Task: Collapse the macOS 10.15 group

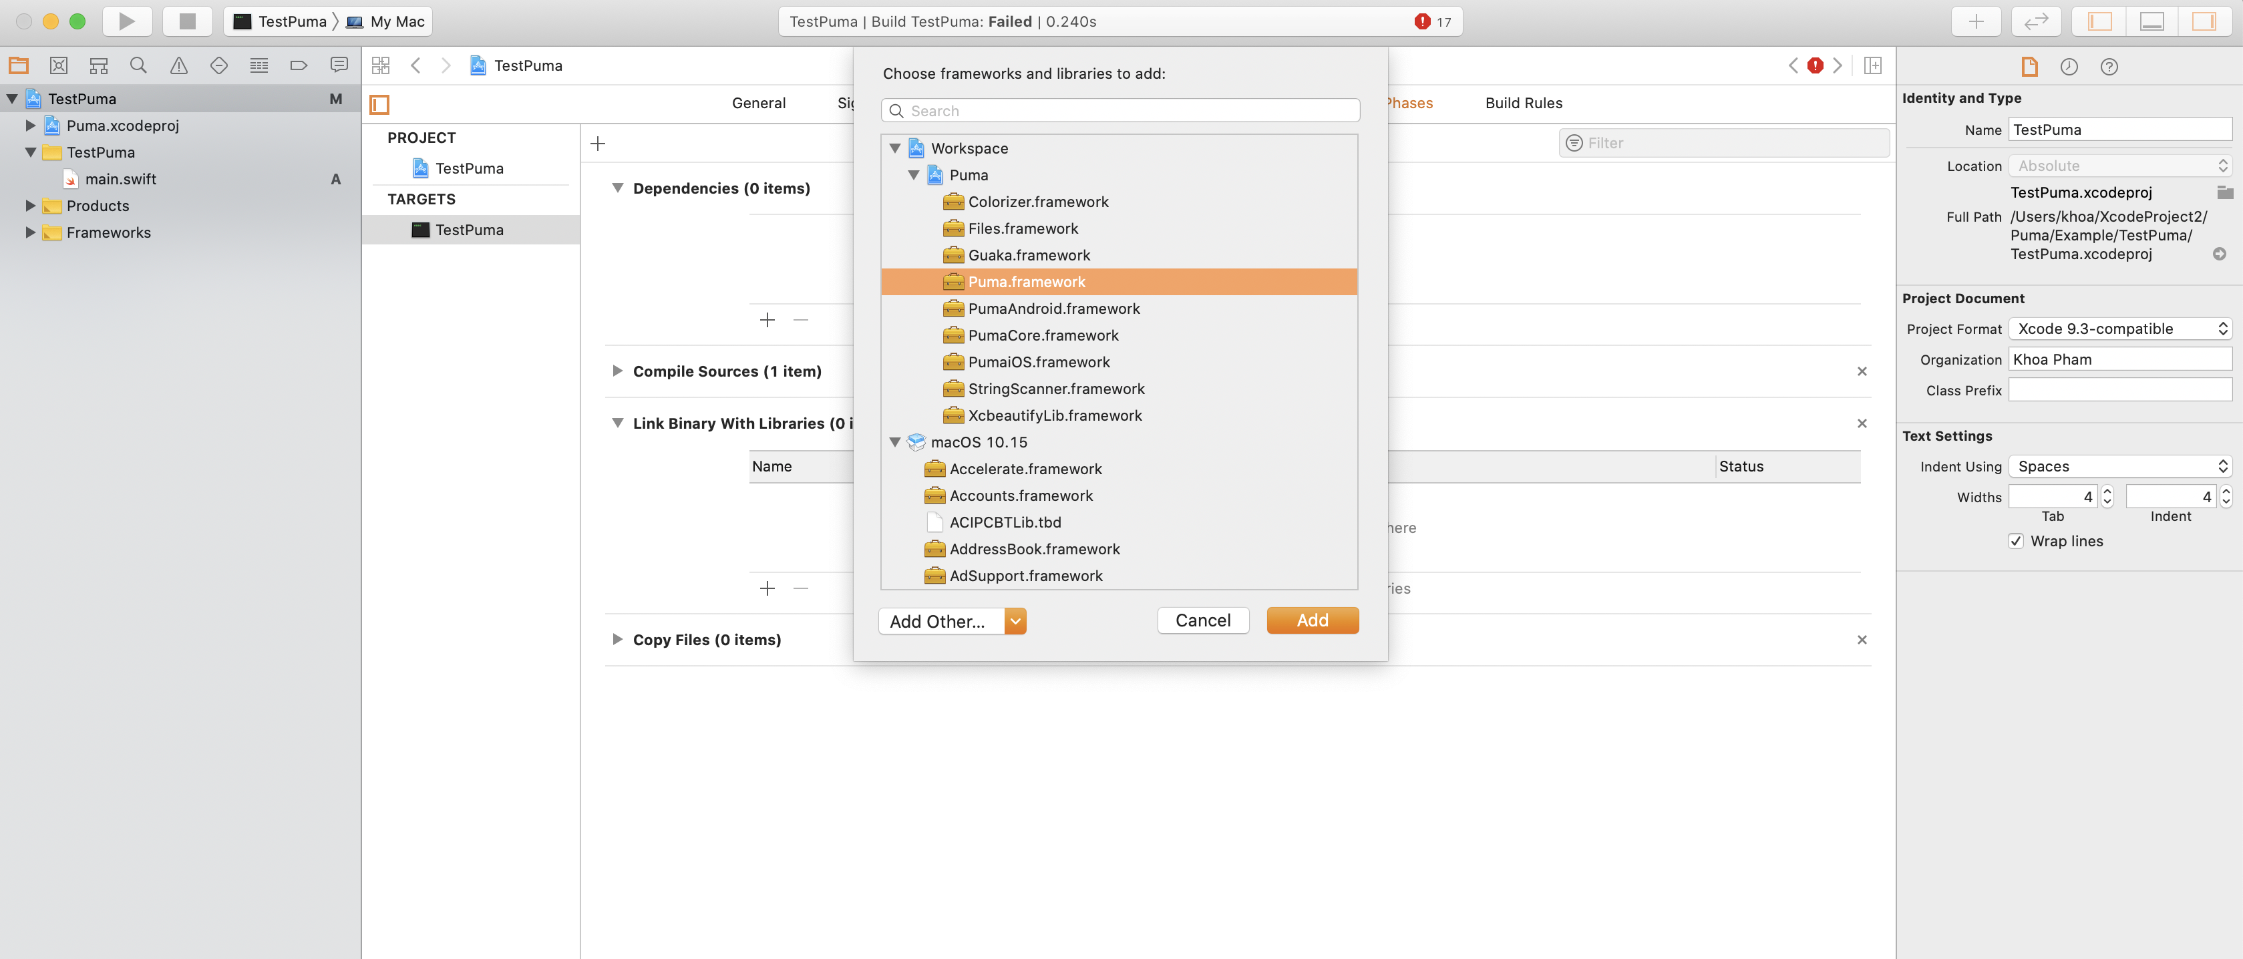Action: click(894, 442)
